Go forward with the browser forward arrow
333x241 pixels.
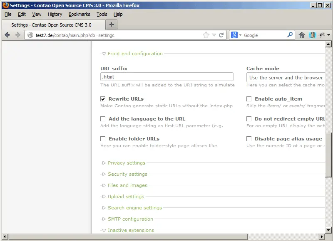click(x=18, y=35)
